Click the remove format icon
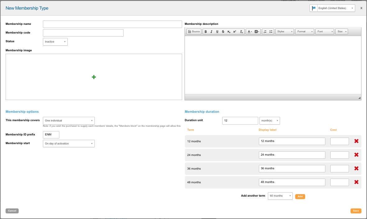This screenshot has width=367, height=219. (x=241, y=32)
